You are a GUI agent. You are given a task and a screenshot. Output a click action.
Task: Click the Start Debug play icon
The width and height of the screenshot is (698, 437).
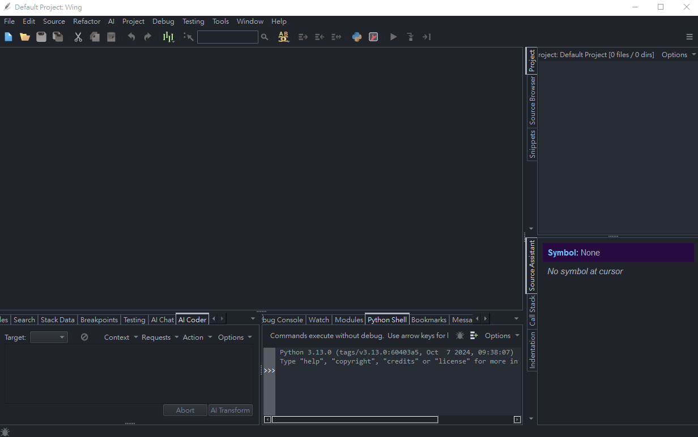tap(393, 37)
